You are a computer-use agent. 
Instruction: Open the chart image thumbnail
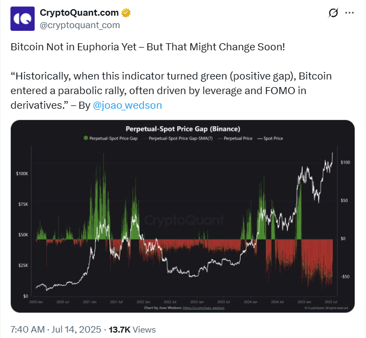183,216
